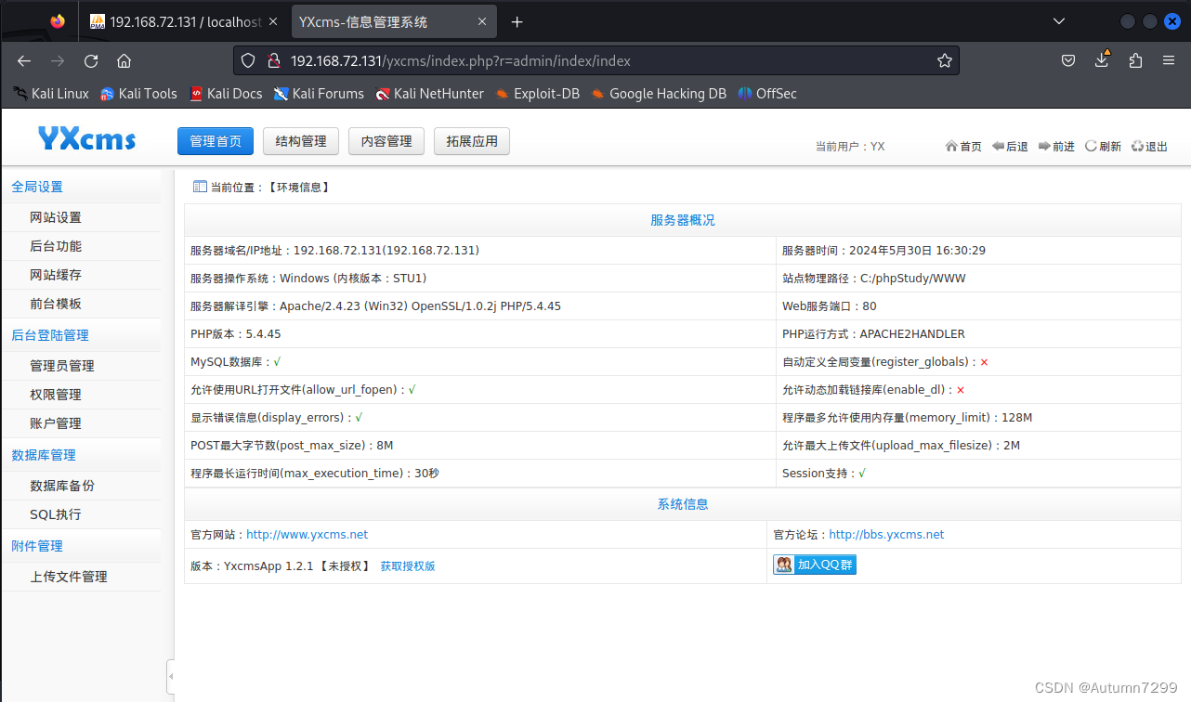This screenshot has height=702, width=1191.
Task: Click the 前进 forward arrow link
Action: tap(1056, 147)
